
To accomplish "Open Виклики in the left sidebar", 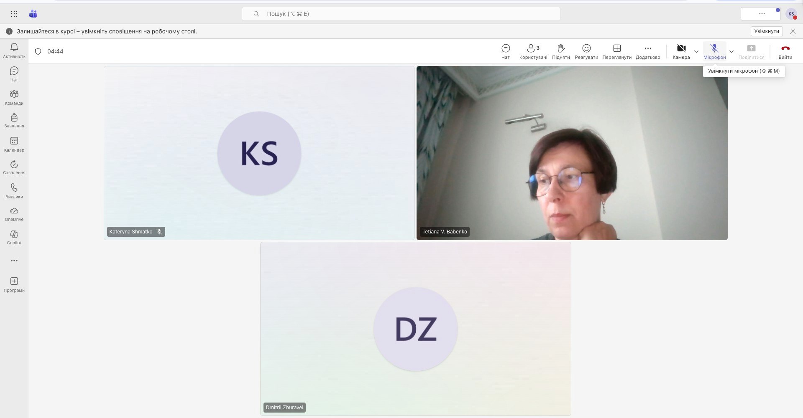I will click(x=14, y=191).
